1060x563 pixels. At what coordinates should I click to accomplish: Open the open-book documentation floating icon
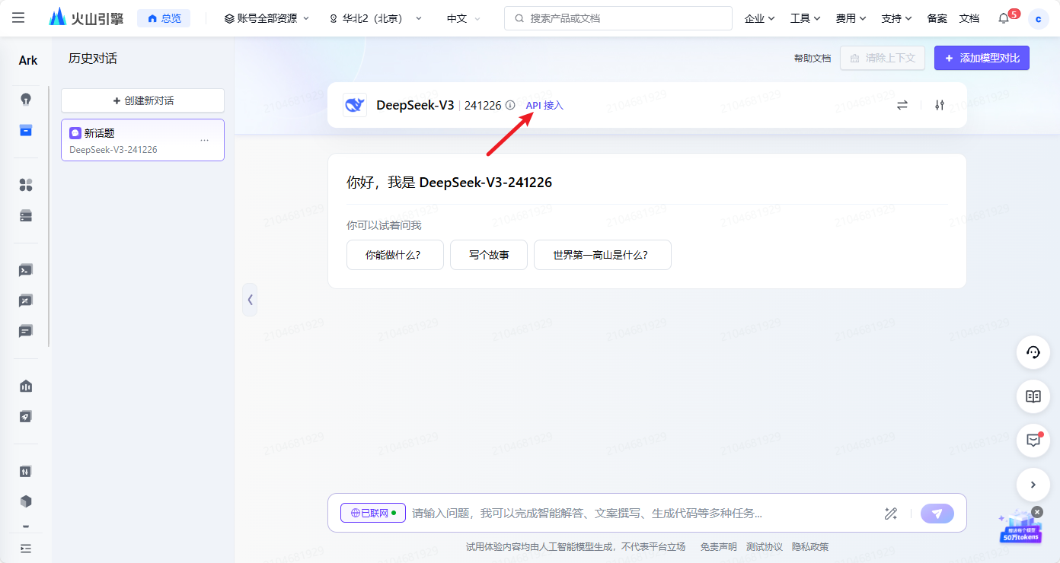click(x=1033, y=396)
